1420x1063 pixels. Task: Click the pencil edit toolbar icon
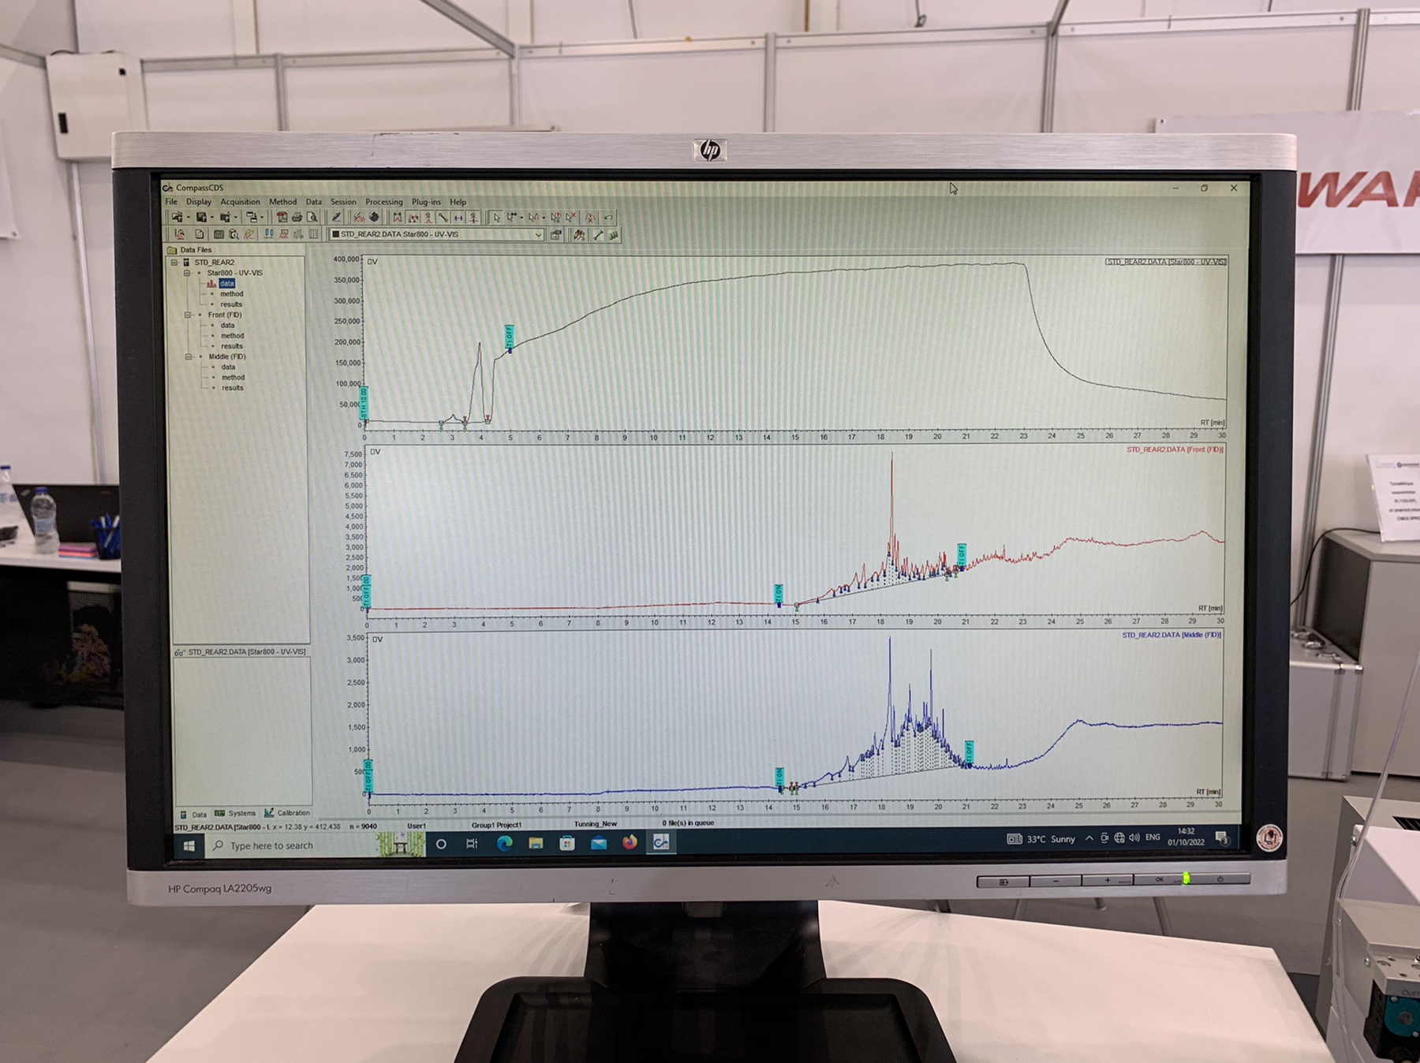337,217
